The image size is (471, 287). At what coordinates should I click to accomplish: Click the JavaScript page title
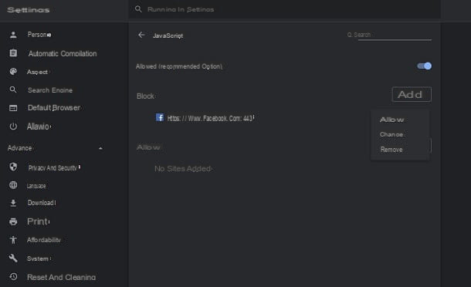[x=168, y=35]
